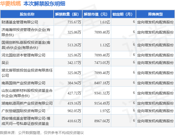Click shareholder 山东山能新材料股权投资基金
Viewport: 175px width, 135px height.
pyautogui.click(x=27, y=93)
